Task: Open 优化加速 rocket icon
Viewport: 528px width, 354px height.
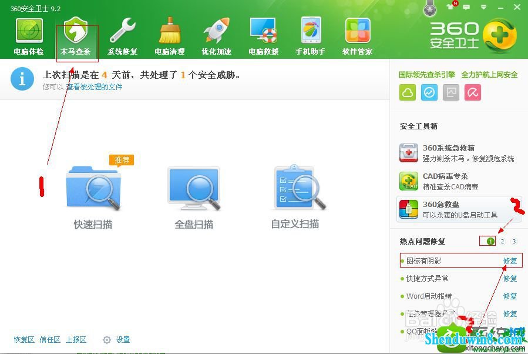Action: [x=217, y=31]
